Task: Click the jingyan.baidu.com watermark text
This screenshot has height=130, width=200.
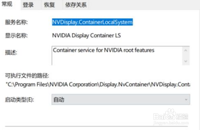Action: point(171,122)
